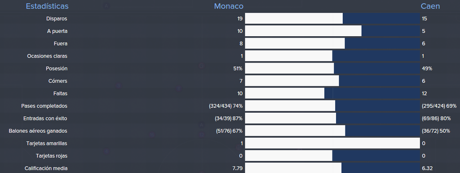Select the Posesión comparison bar

332,68
